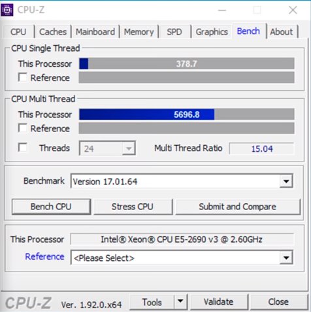Click the blue Reference link
Image resolution: width=311 pixels, height=312 pixels.
44,256
